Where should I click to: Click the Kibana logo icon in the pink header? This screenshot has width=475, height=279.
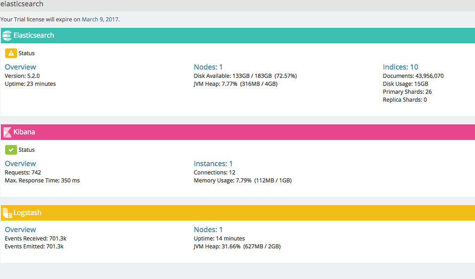[7, 132]
